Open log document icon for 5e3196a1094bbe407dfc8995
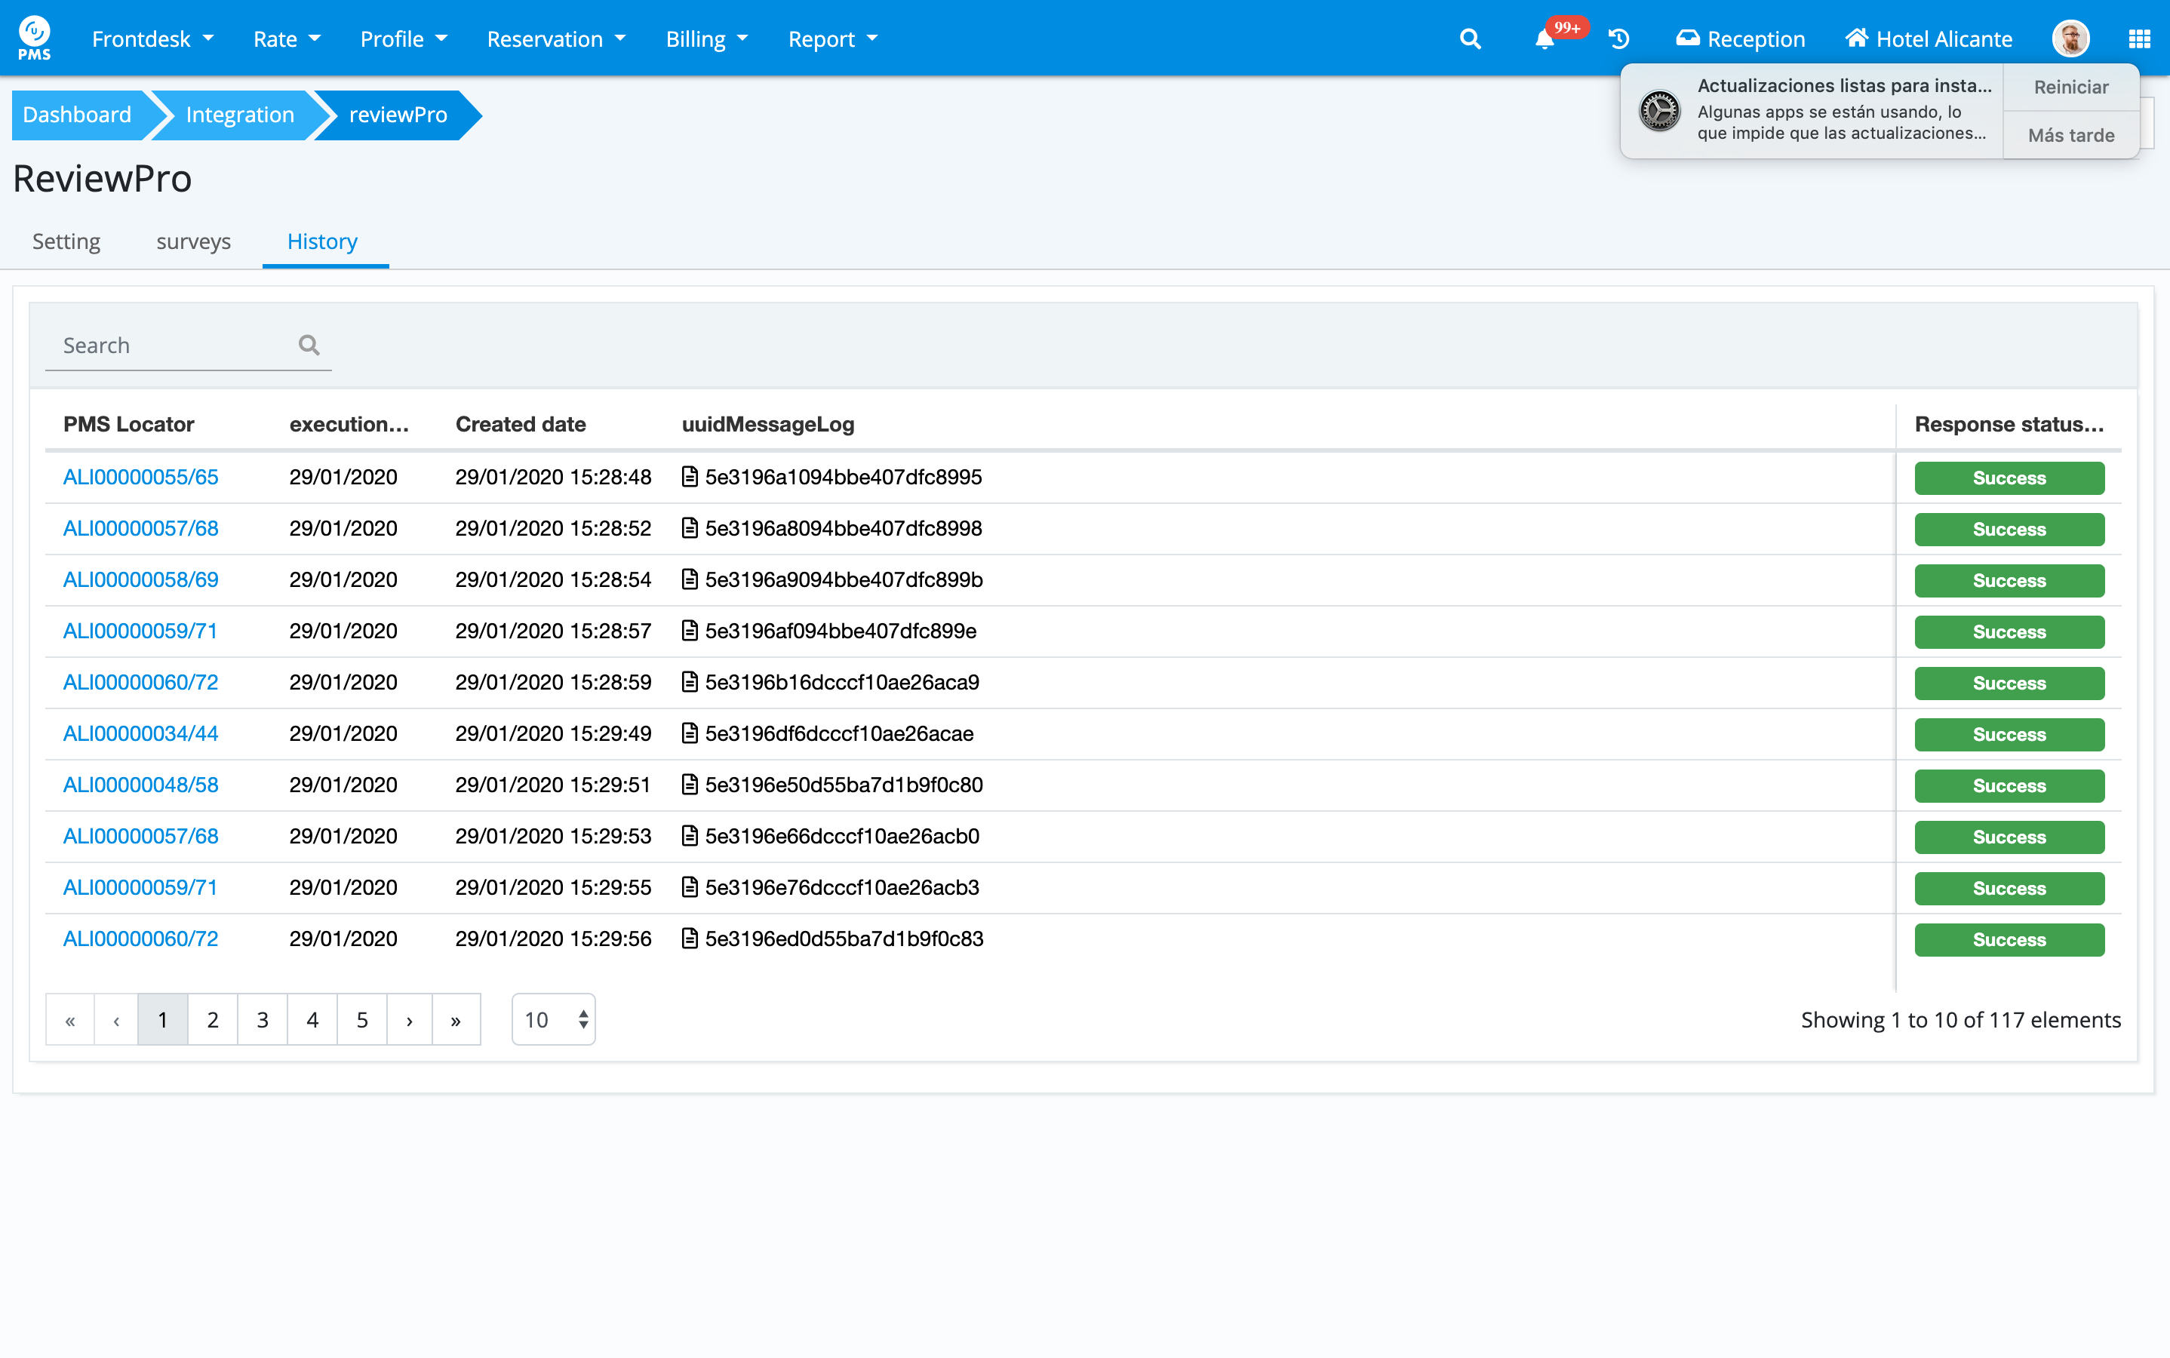The width and height of the screenshot is (2170, 1358). [689, 477]
